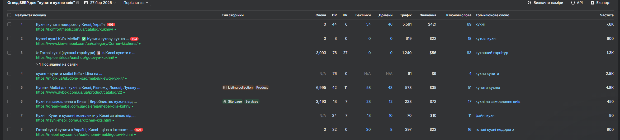Click the Services page type tag

(x=252, y=102)
